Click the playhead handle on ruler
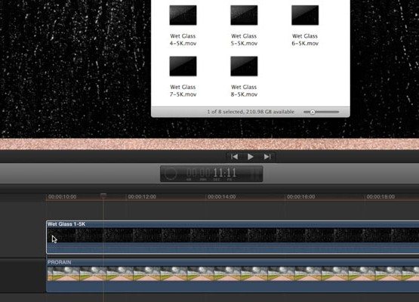419x302 pixels. [x=103, y=196]
